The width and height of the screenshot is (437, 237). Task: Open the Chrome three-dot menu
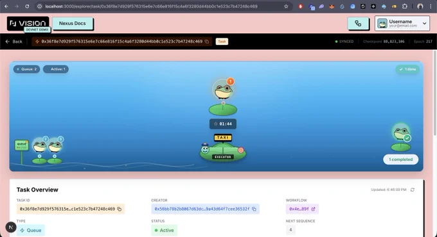431,6
